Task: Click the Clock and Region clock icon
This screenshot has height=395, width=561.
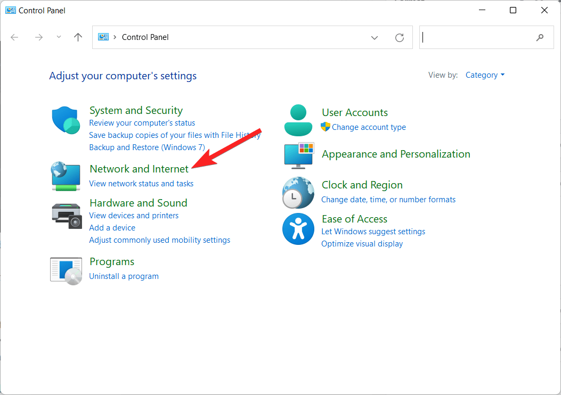Action: click(298, 193)
